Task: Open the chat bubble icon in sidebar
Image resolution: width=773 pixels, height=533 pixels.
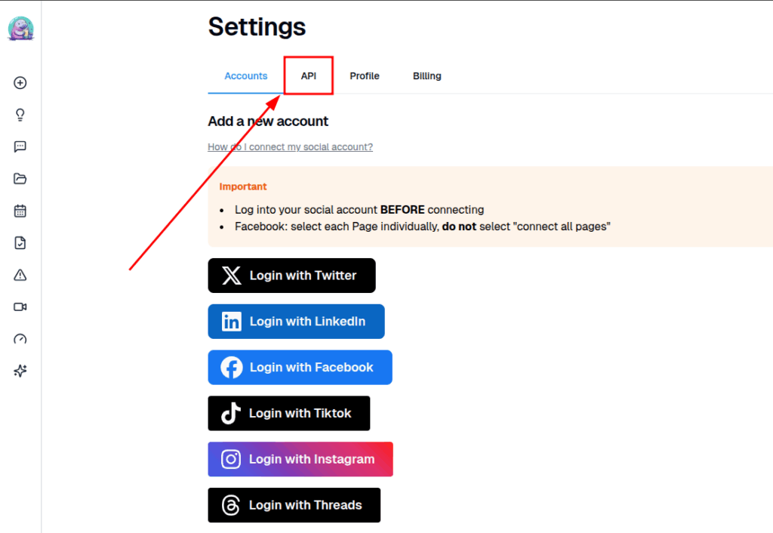Action: pos(20,147)
